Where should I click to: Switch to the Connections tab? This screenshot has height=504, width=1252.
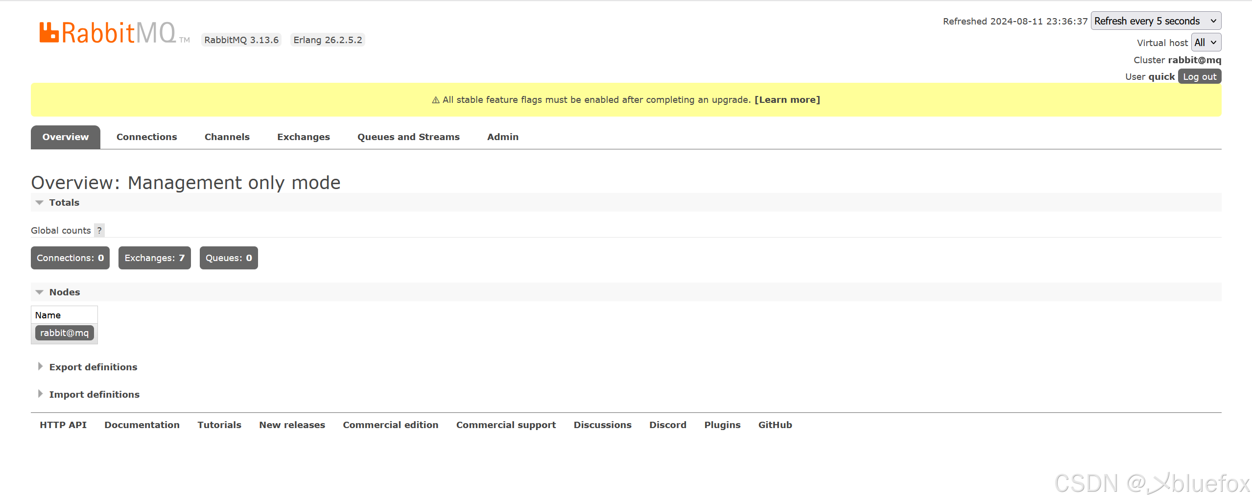(147, 137)
